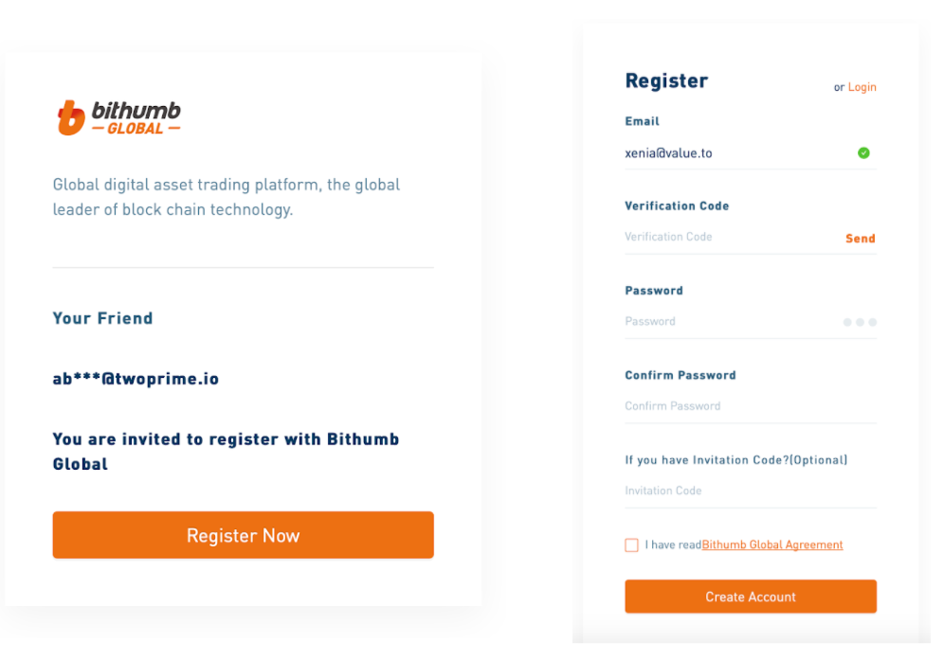Click the friend's email ab***@twoprime.io
Viewport: 944px width, 661px height.
click(x=136, y=378)
